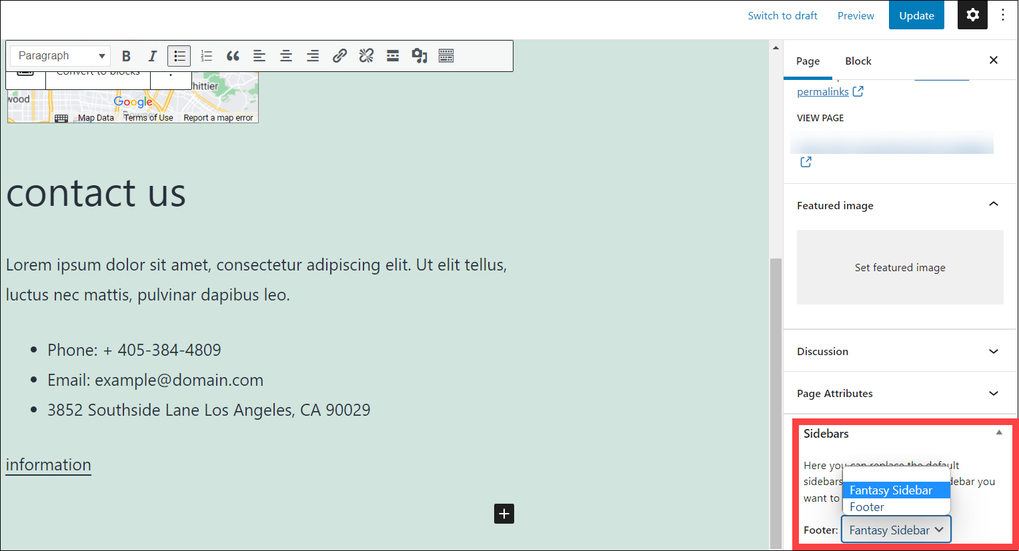Click Set featured image
The image size is (1019, 551).
(900, 267)
